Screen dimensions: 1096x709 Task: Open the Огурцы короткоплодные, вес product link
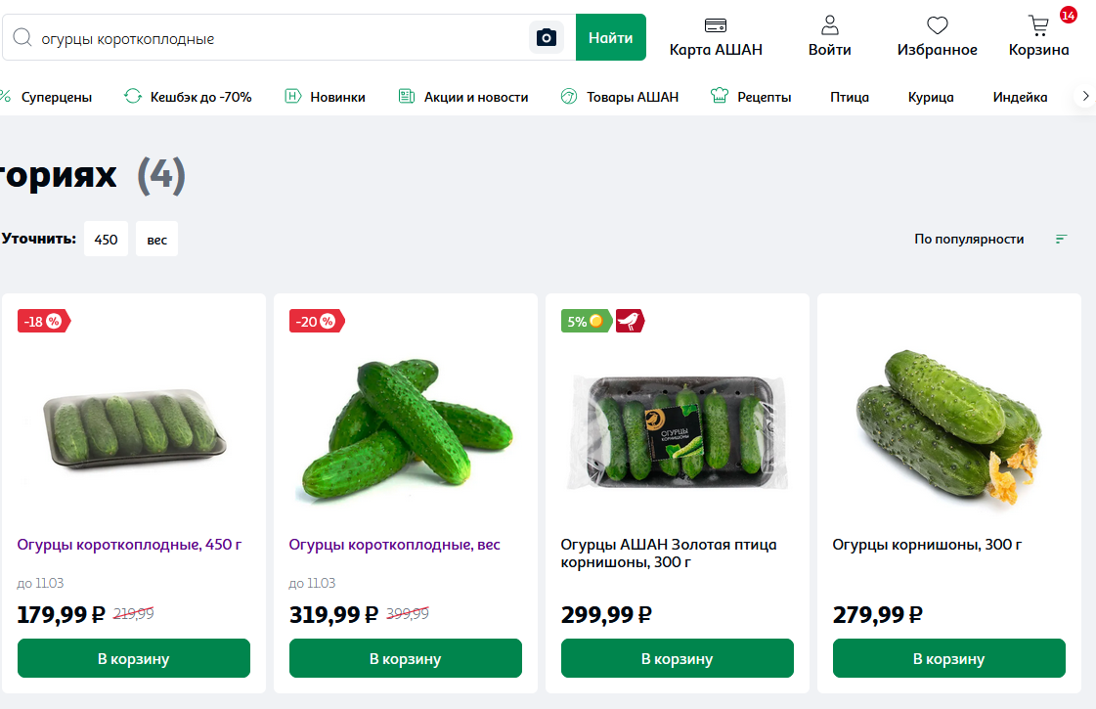click(394, 545)
